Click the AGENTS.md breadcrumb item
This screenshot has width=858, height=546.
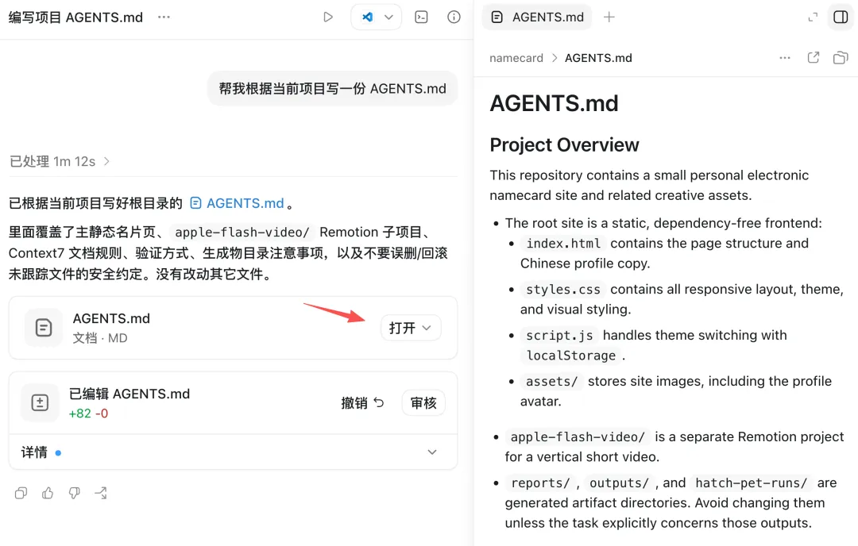[598, 58]
